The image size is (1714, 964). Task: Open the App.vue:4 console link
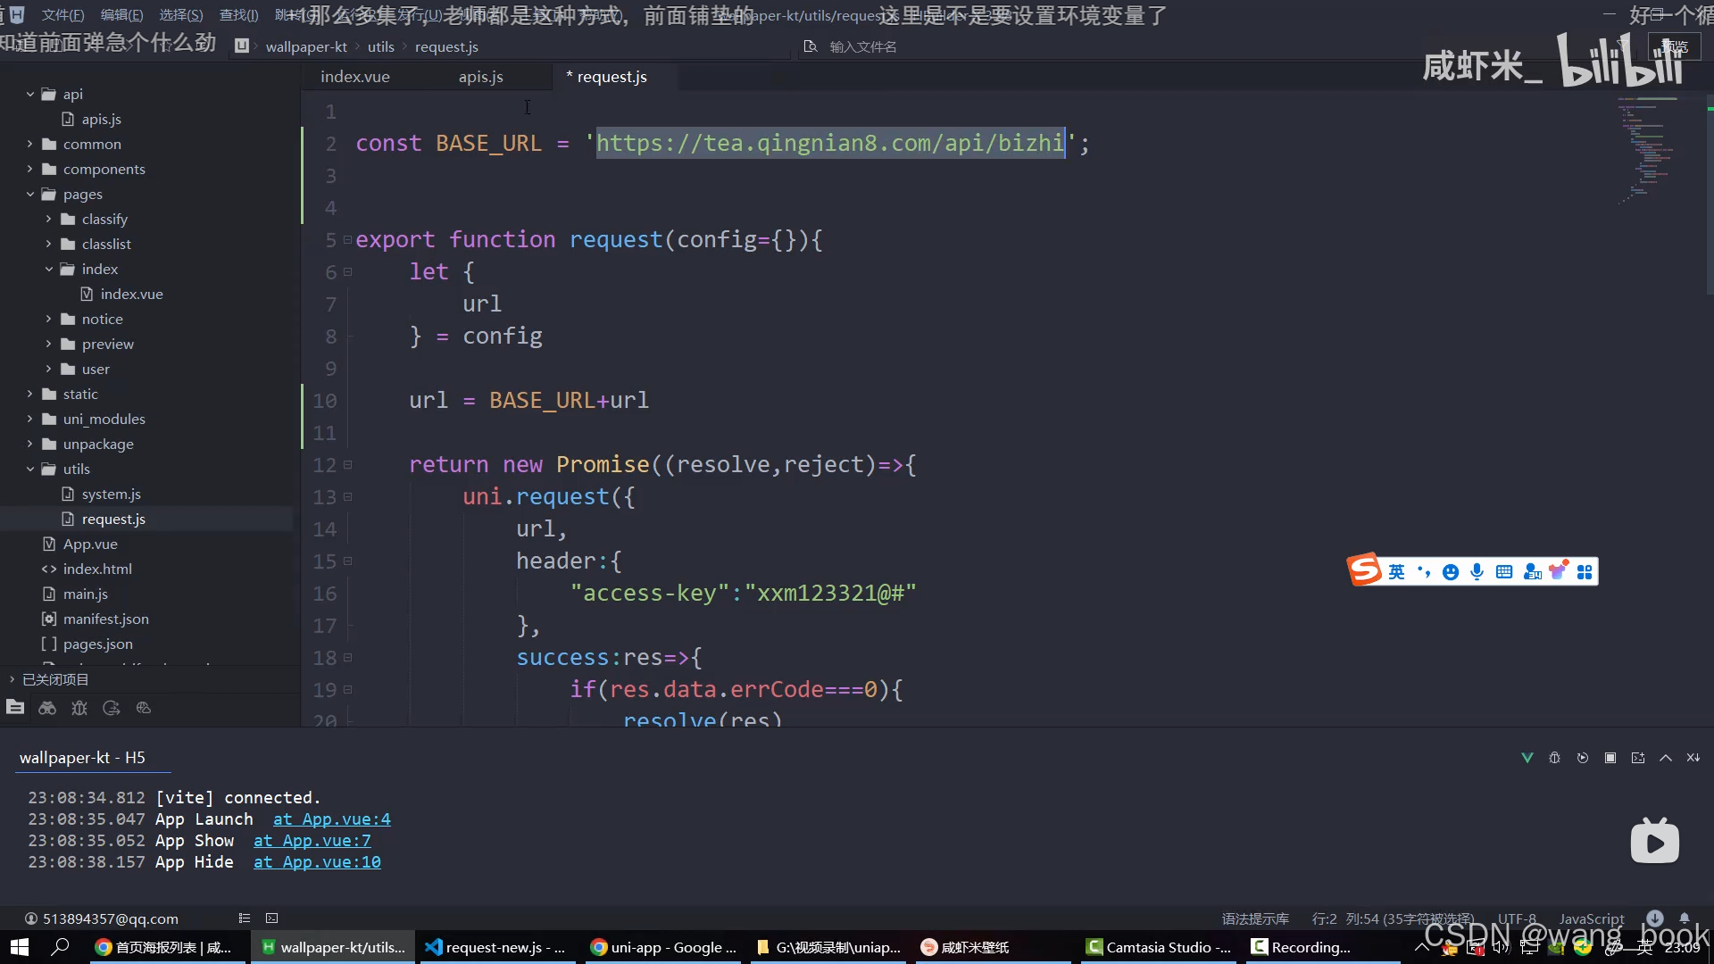[331, 819]
